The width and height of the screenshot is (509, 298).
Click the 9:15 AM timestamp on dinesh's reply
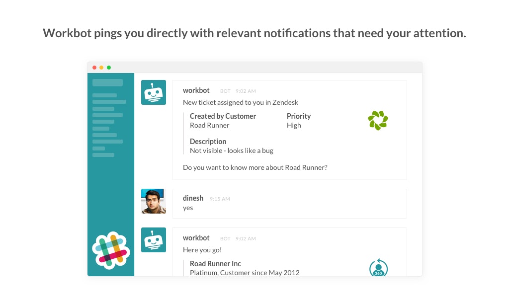pos(219,199)
